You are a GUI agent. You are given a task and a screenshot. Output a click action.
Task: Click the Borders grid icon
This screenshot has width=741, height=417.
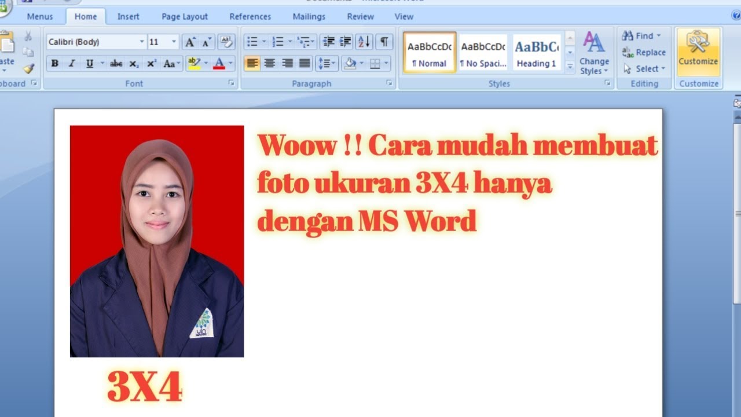pyautogui.click(x=375, y=64)
